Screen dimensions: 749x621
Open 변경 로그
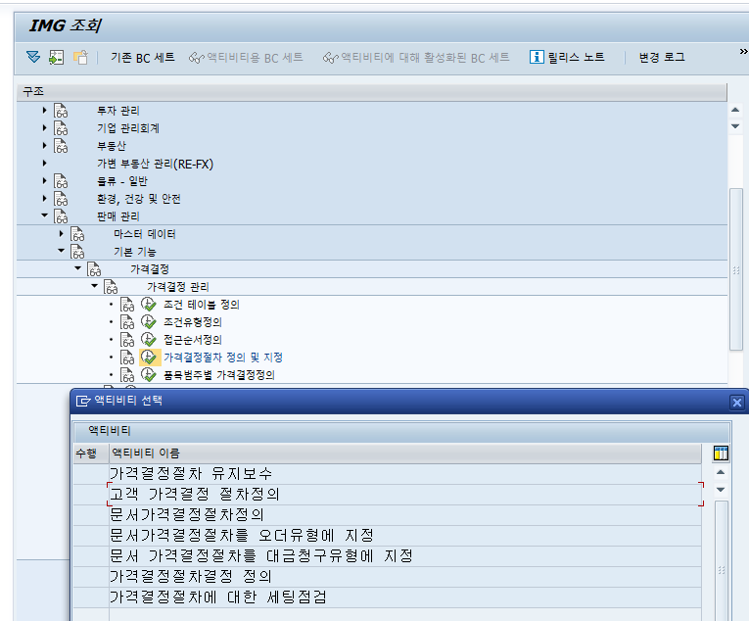(x=662, y=58)
